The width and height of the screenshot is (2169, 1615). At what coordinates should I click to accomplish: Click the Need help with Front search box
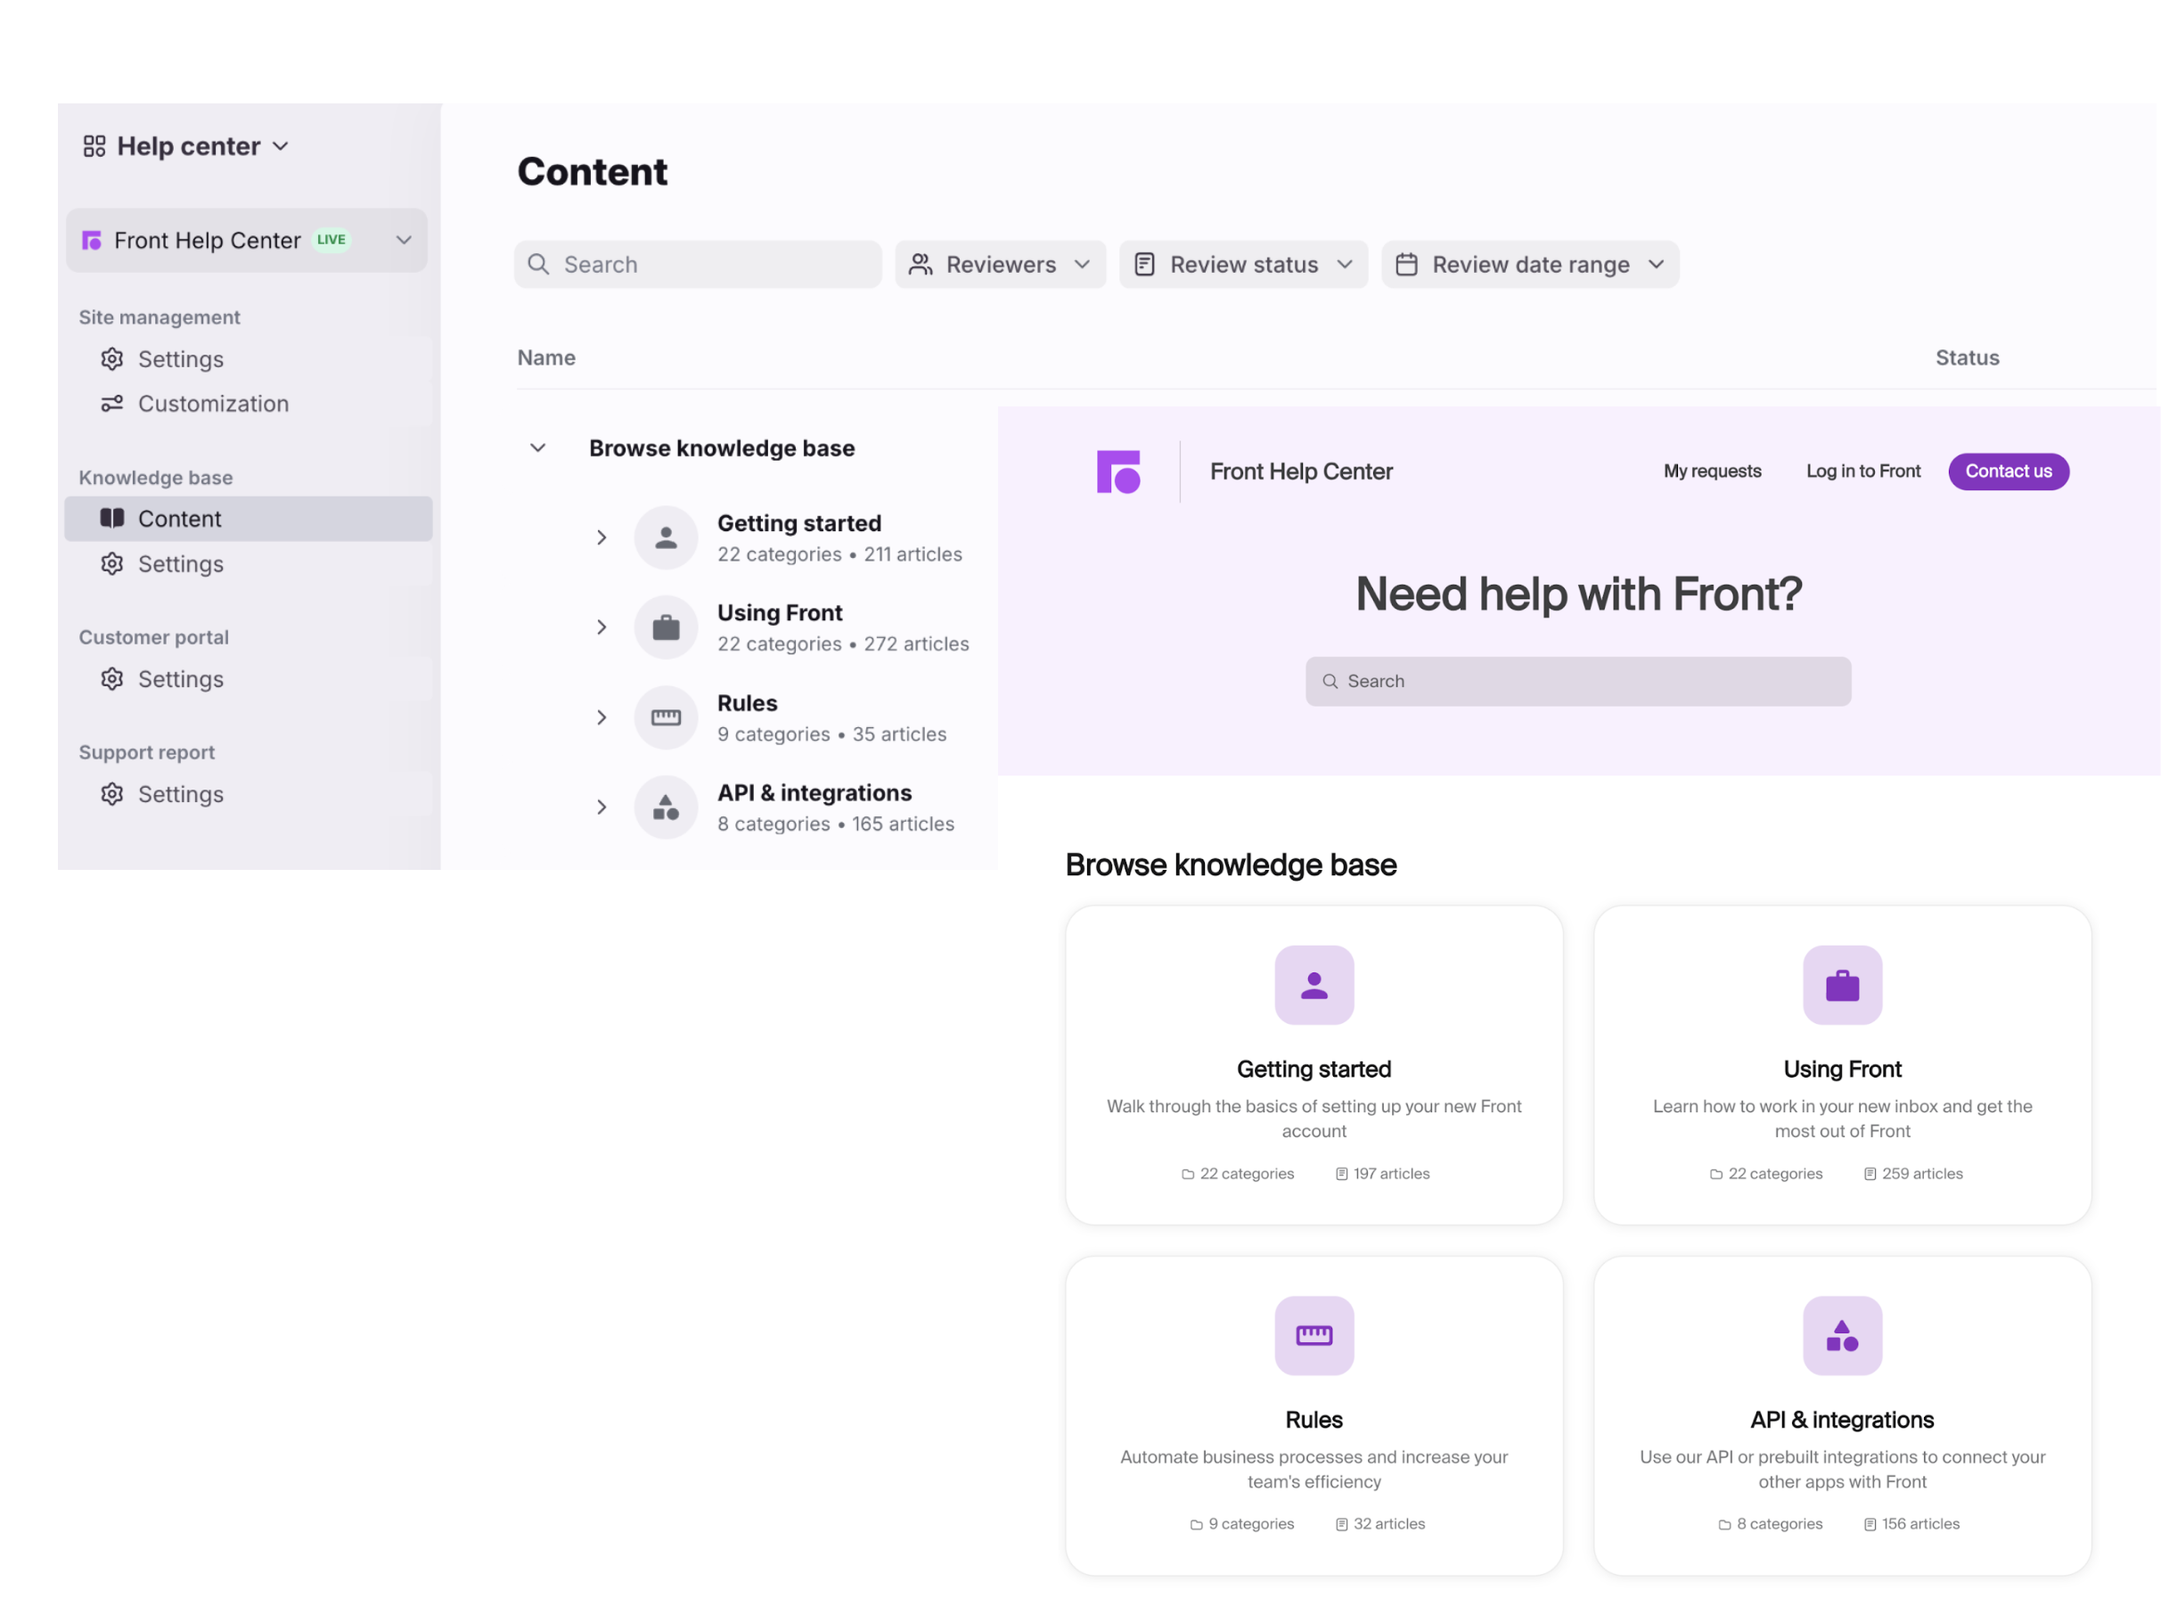[x=1578, y=682]
